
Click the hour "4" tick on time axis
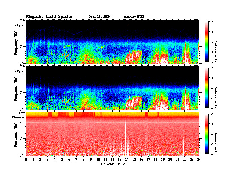click(x=55, y=159)
